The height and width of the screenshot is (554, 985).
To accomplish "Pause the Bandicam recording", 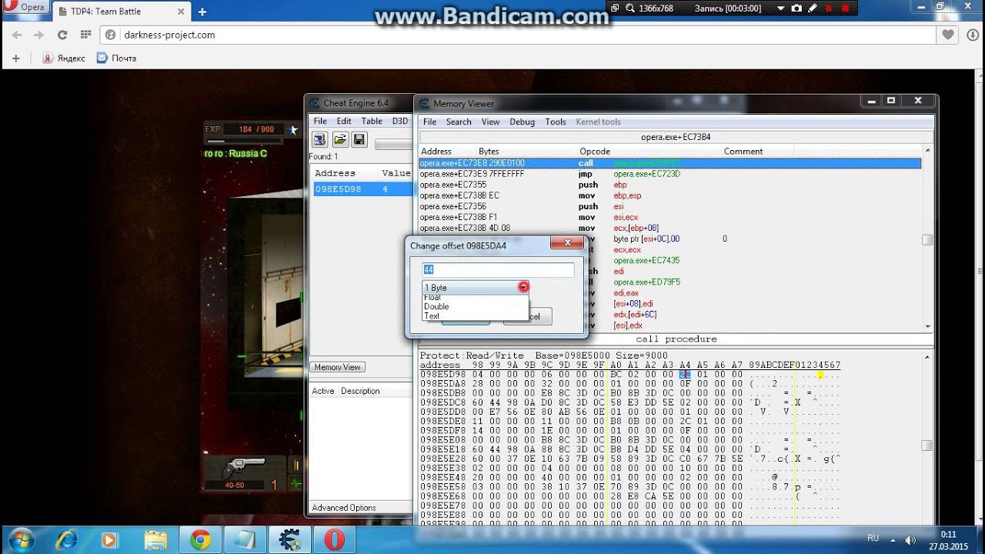I will [830, 8].
